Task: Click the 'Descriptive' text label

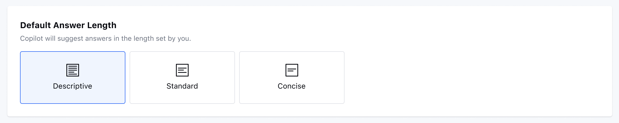Action: pos(73,86)
